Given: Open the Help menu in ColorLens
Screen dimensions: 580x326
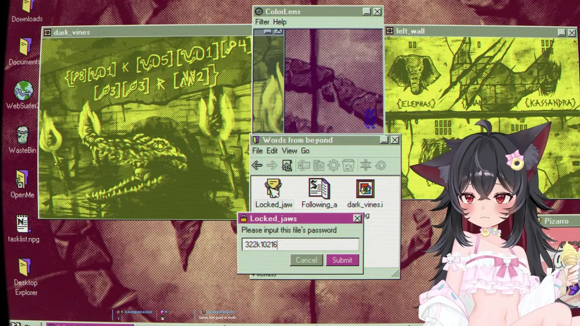Looking at the screenshot, I should click(x=280, y=22).
